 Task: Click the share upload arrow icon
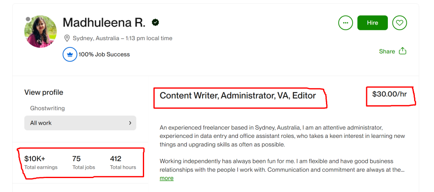[x=403, y=51]
